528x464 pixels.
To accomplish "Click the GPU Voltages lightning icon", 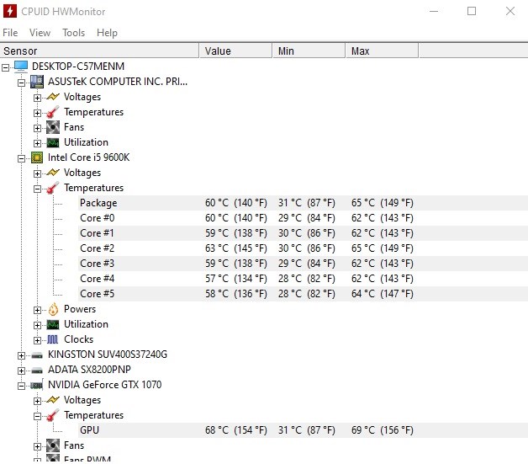I will [53, 400].
